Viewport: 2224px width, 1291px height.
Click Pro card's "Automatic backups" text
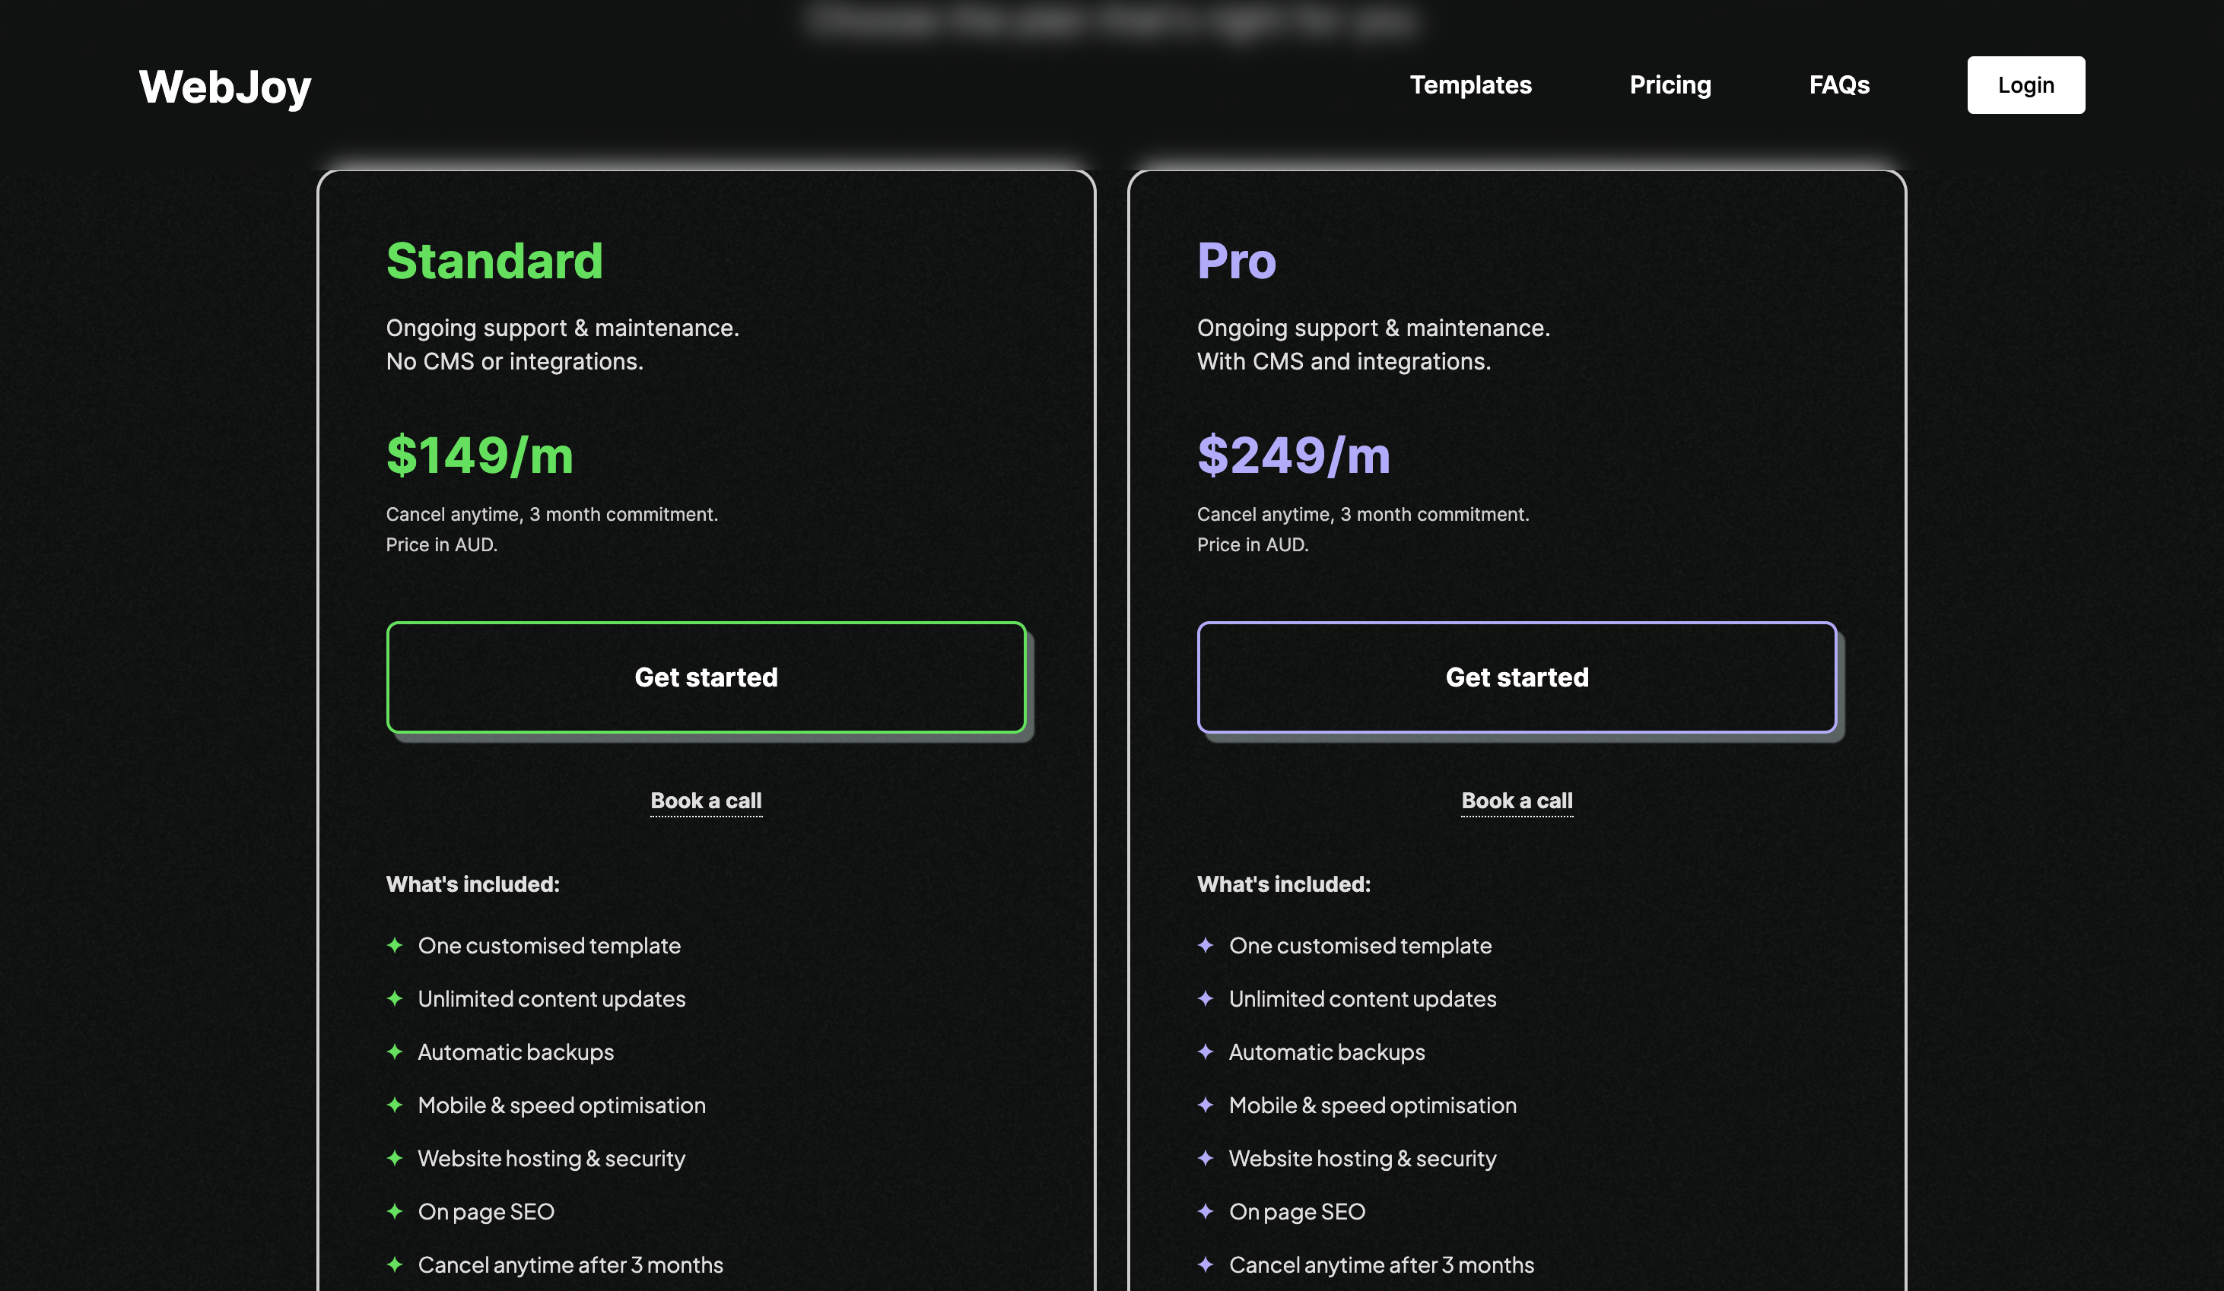1326,1052
